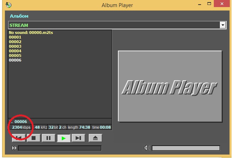The width and height of the screenshot is (233, 158).
Task: Adjust the volume slider
Action: coord(186,148)
